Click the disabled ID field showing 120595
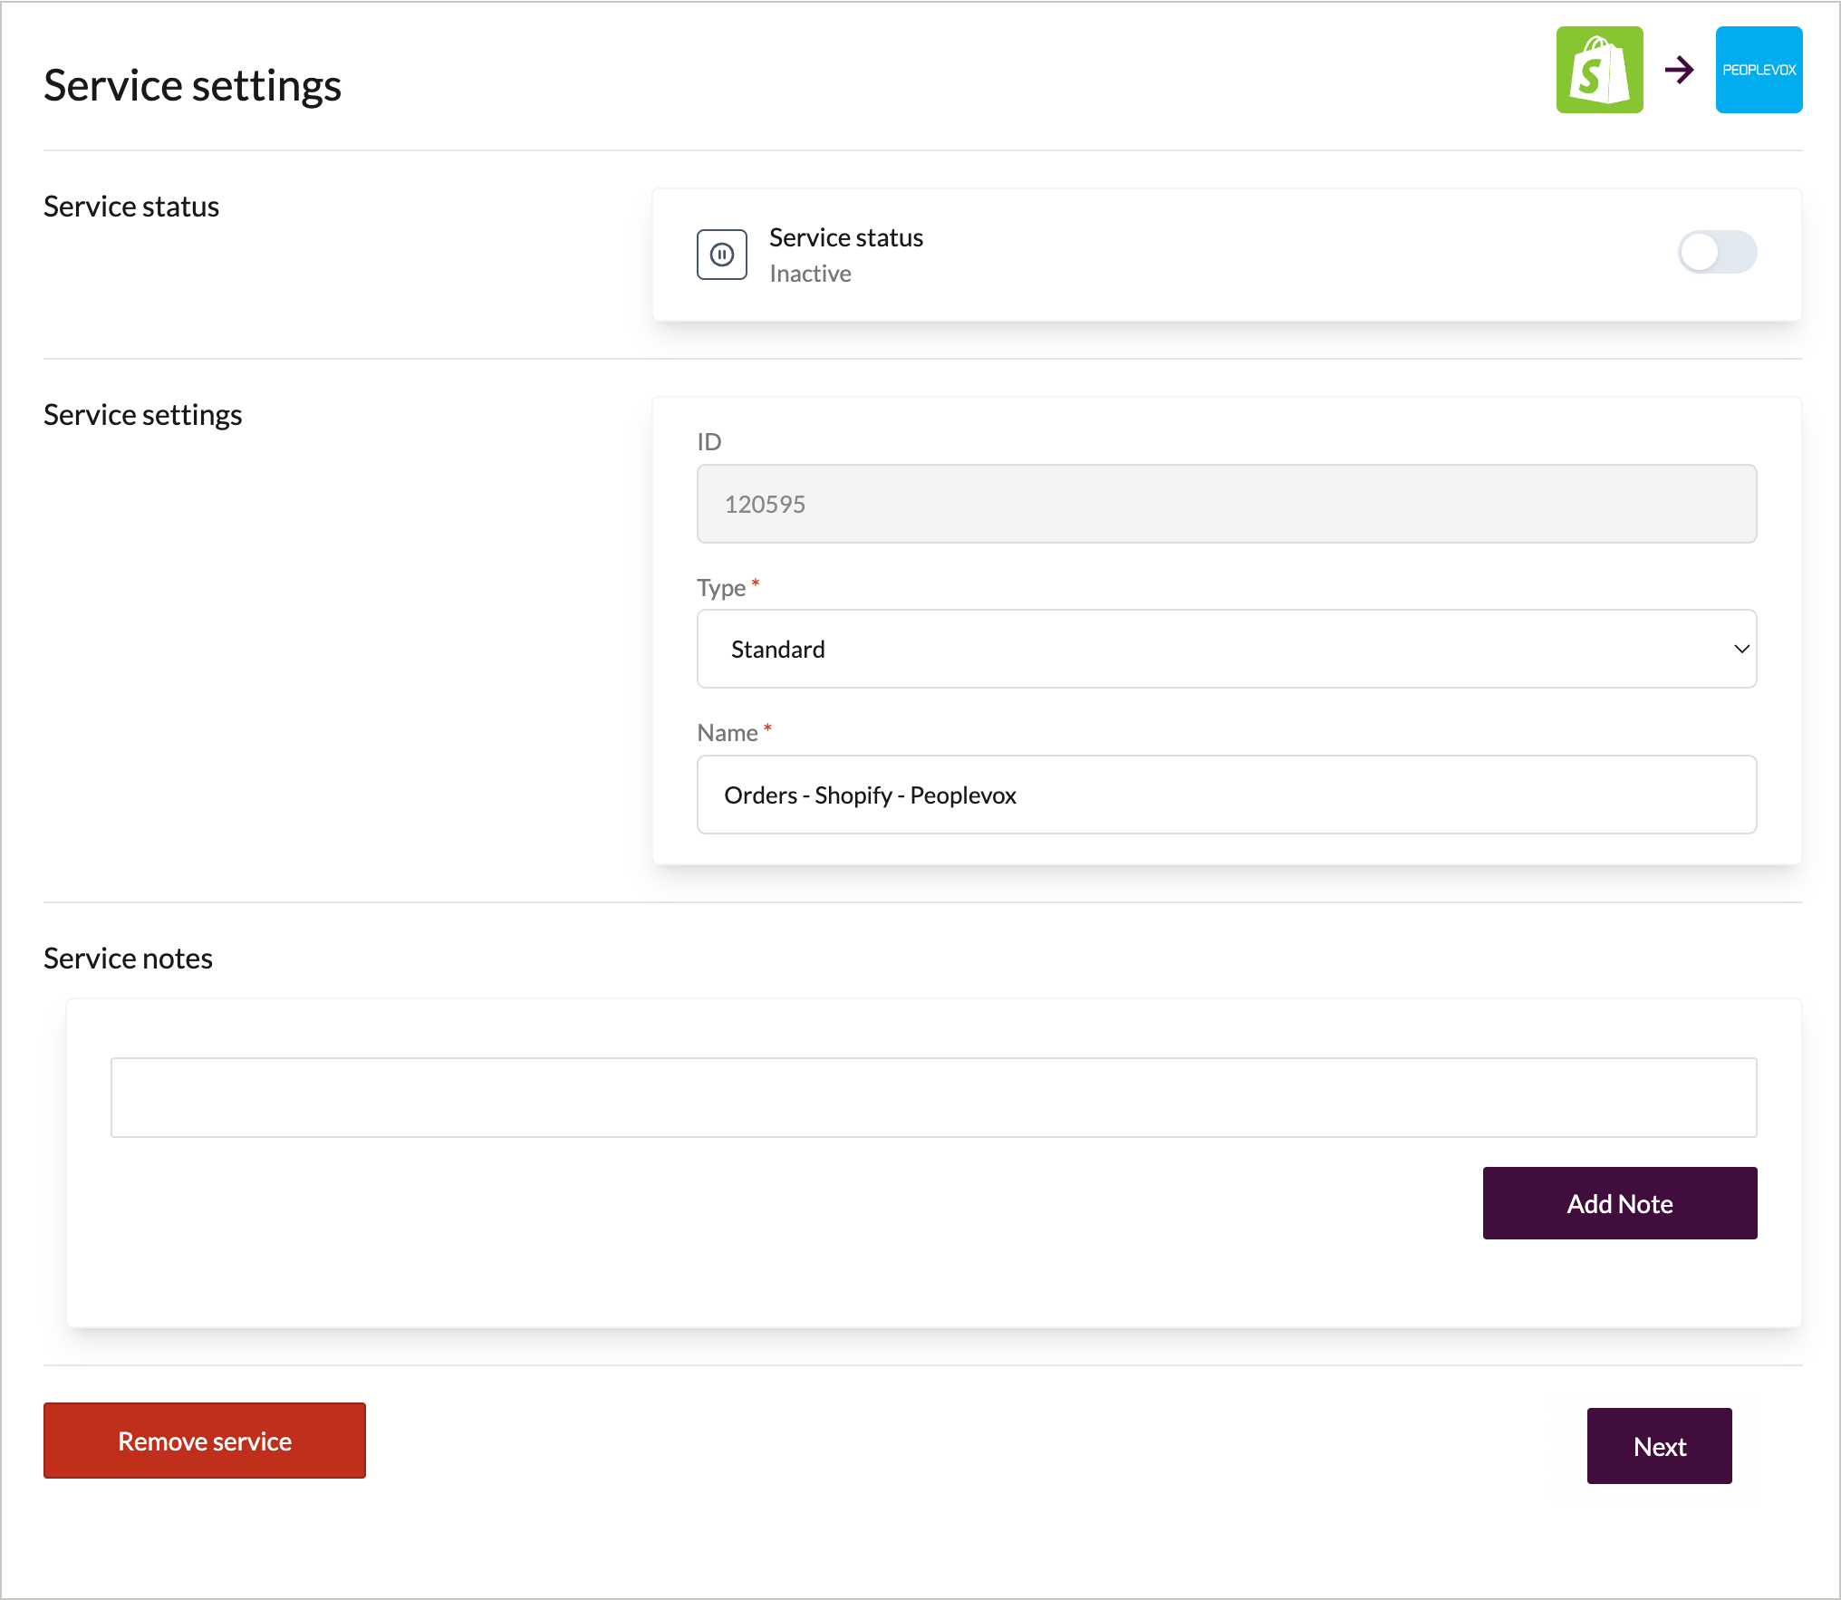The width and height of the screenshot is (1841, 1600). pos(1225,504)
